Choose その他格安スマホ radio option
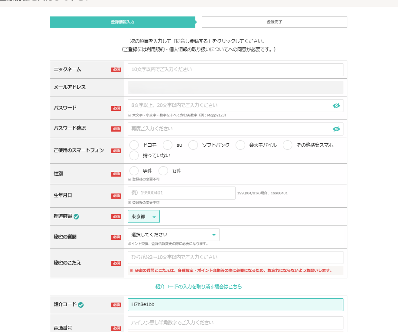 pyautogui.click(x=288, y=145)
